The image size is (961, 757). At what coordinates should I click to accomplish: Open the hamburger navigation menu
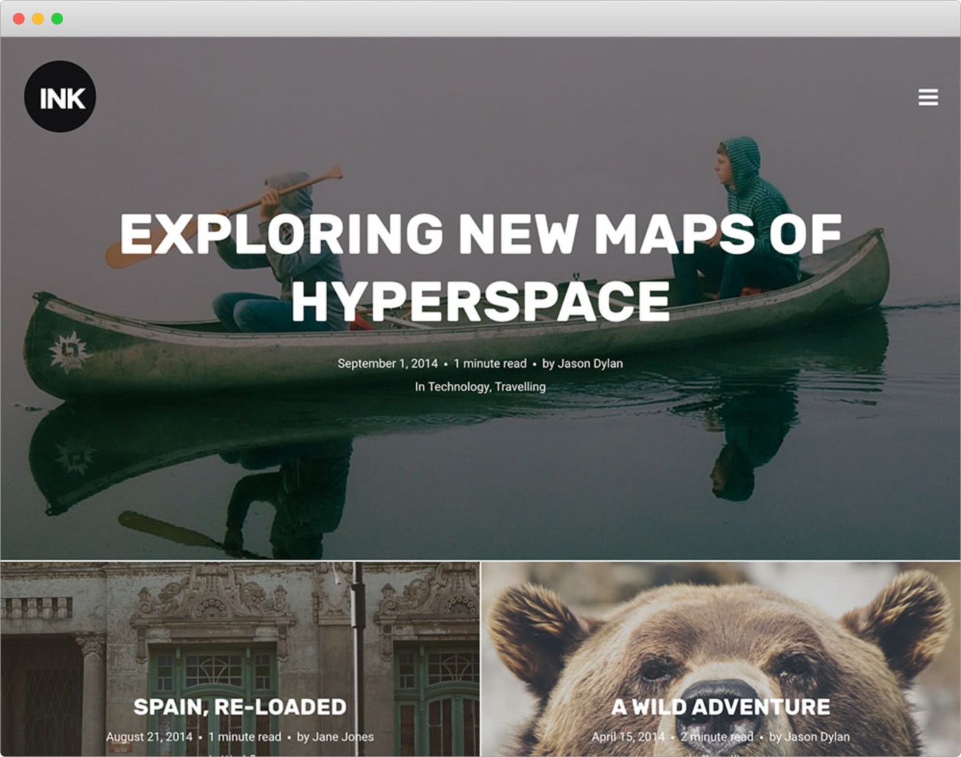point(927,97)
